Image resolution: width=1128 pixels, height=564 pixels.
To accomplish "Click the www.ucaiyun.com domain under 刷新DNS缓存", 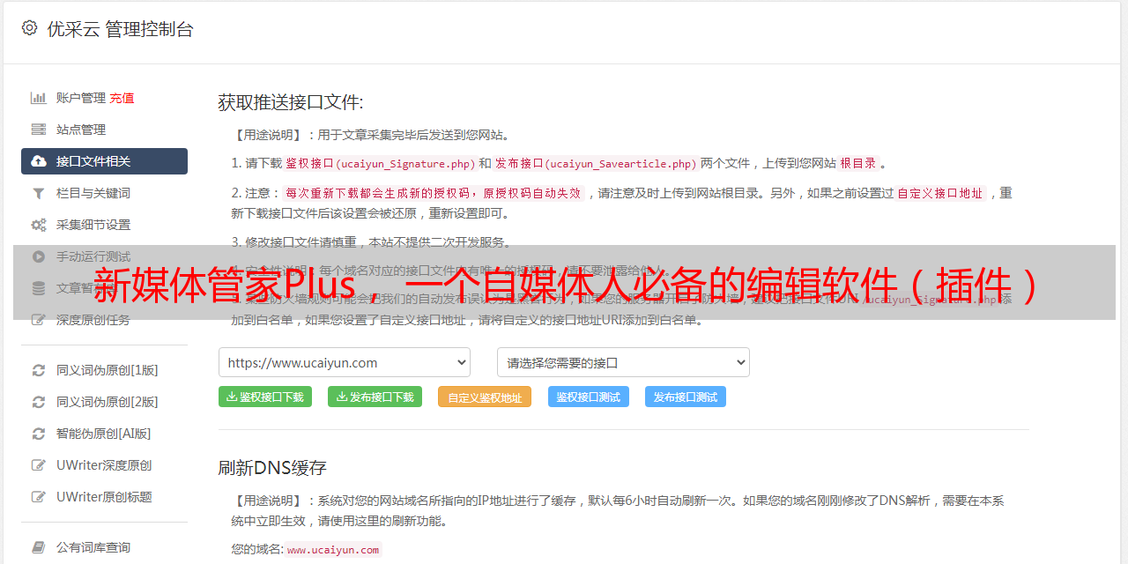I will (333, 549).
